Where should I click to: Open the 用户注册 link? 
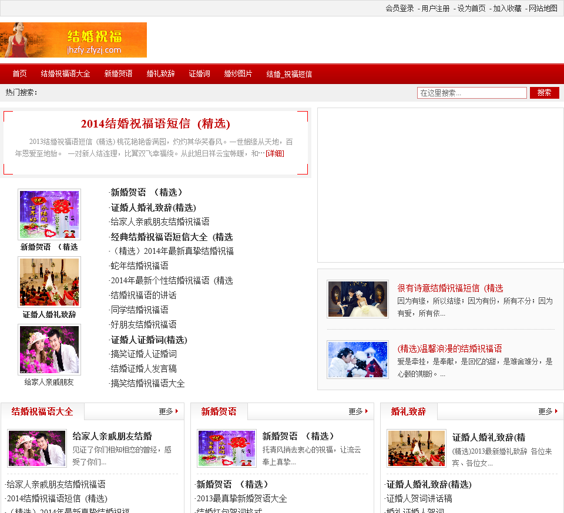435,8
